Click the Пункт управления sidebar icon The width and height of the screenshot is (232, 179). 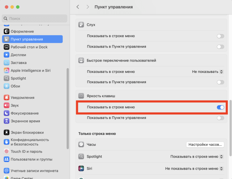click(x=6, y=39)
